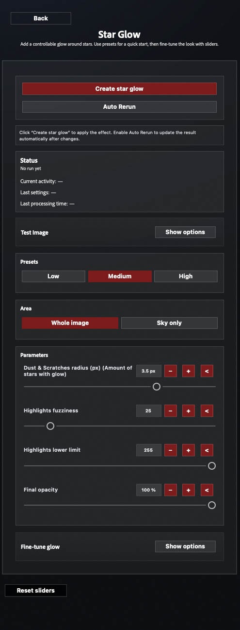This screenshot has width=240, height=630.
Task: Select the Medium preset
Action: [120, 276]
